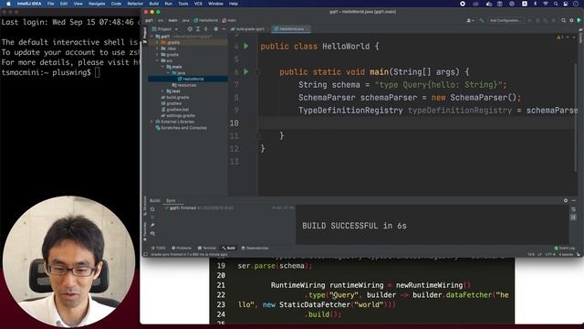Open the File menu
Screen dimensions: 584x329
coord(50,4)
